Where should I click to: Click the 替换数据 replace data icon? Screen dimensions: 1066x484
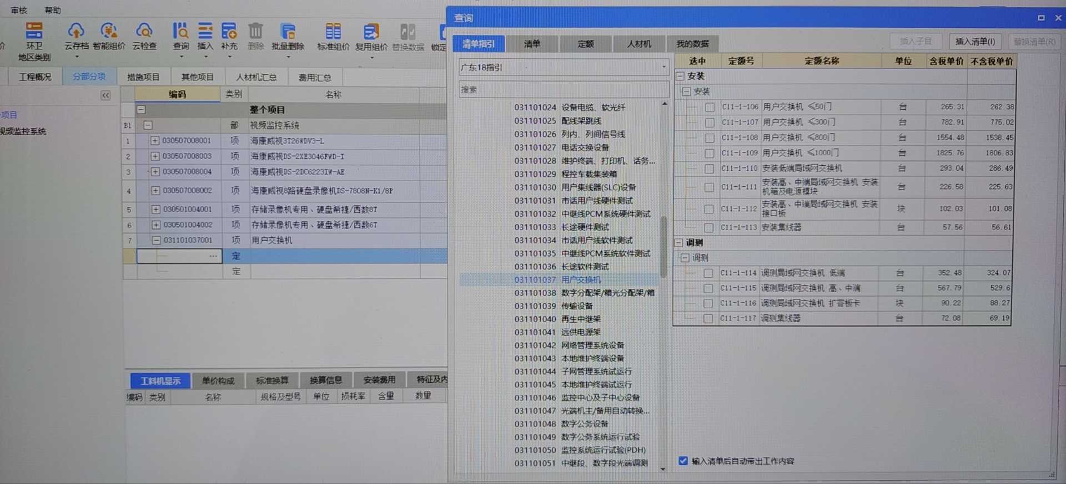(x=408, y=37)
